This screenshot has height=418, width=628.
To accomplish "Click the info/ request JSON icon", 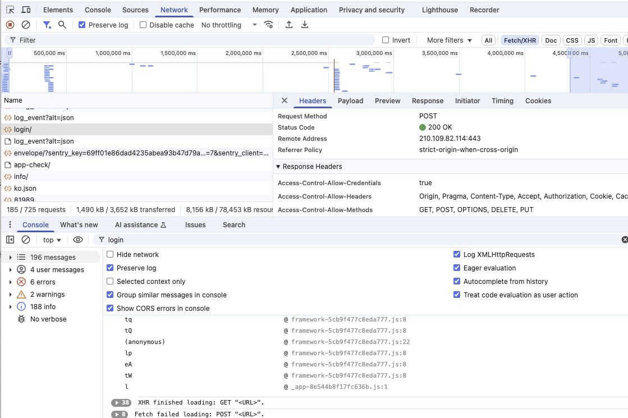I will 8,177.
